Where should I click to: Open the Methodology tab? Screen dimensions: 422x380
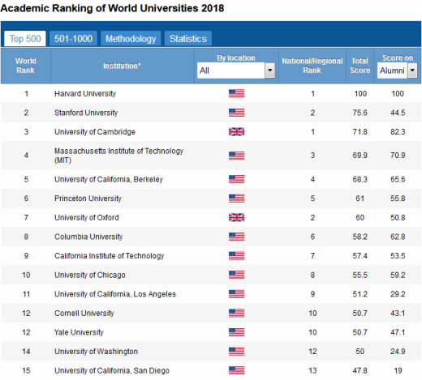[131, 39]
